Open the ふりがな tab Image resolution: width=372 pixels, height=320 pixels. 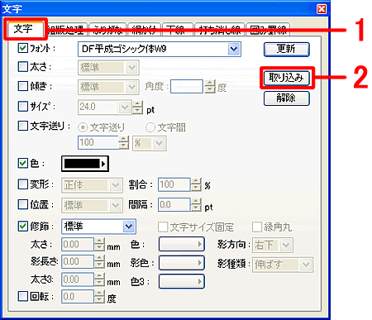pos(107,30)
